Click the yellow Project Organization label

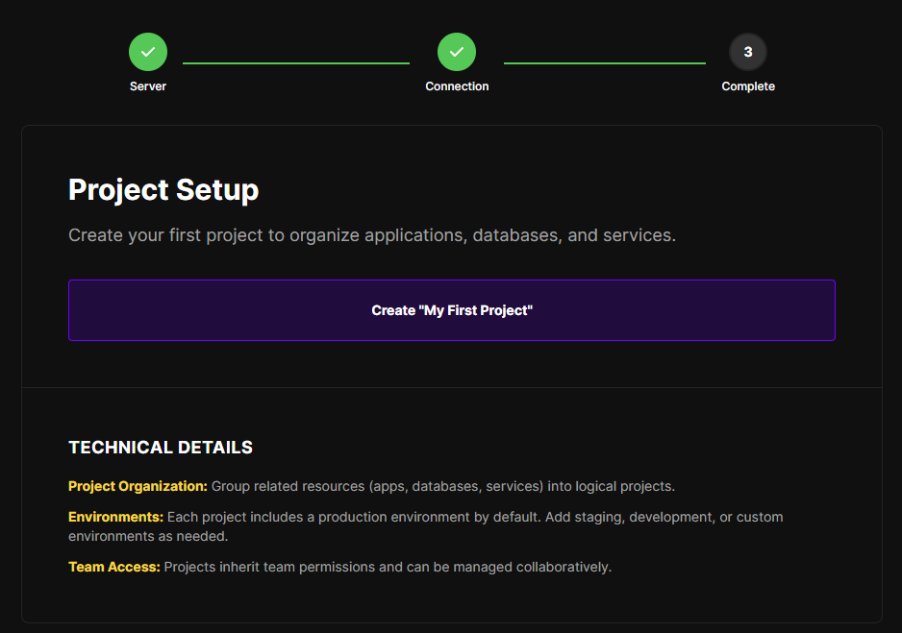138,487
